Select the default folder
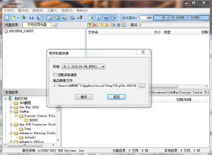This screenshot has height=155, width=212. [x=30, y=137]
